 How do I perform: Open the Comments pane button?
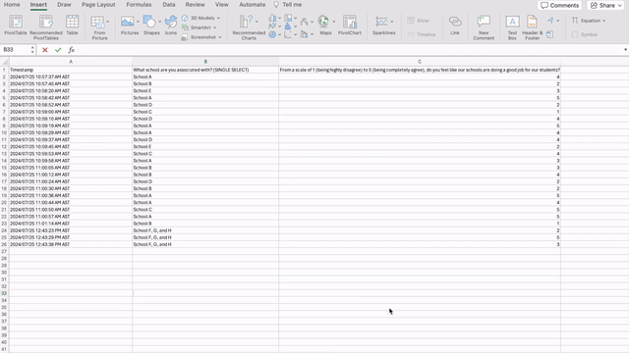tap(559, 5)
